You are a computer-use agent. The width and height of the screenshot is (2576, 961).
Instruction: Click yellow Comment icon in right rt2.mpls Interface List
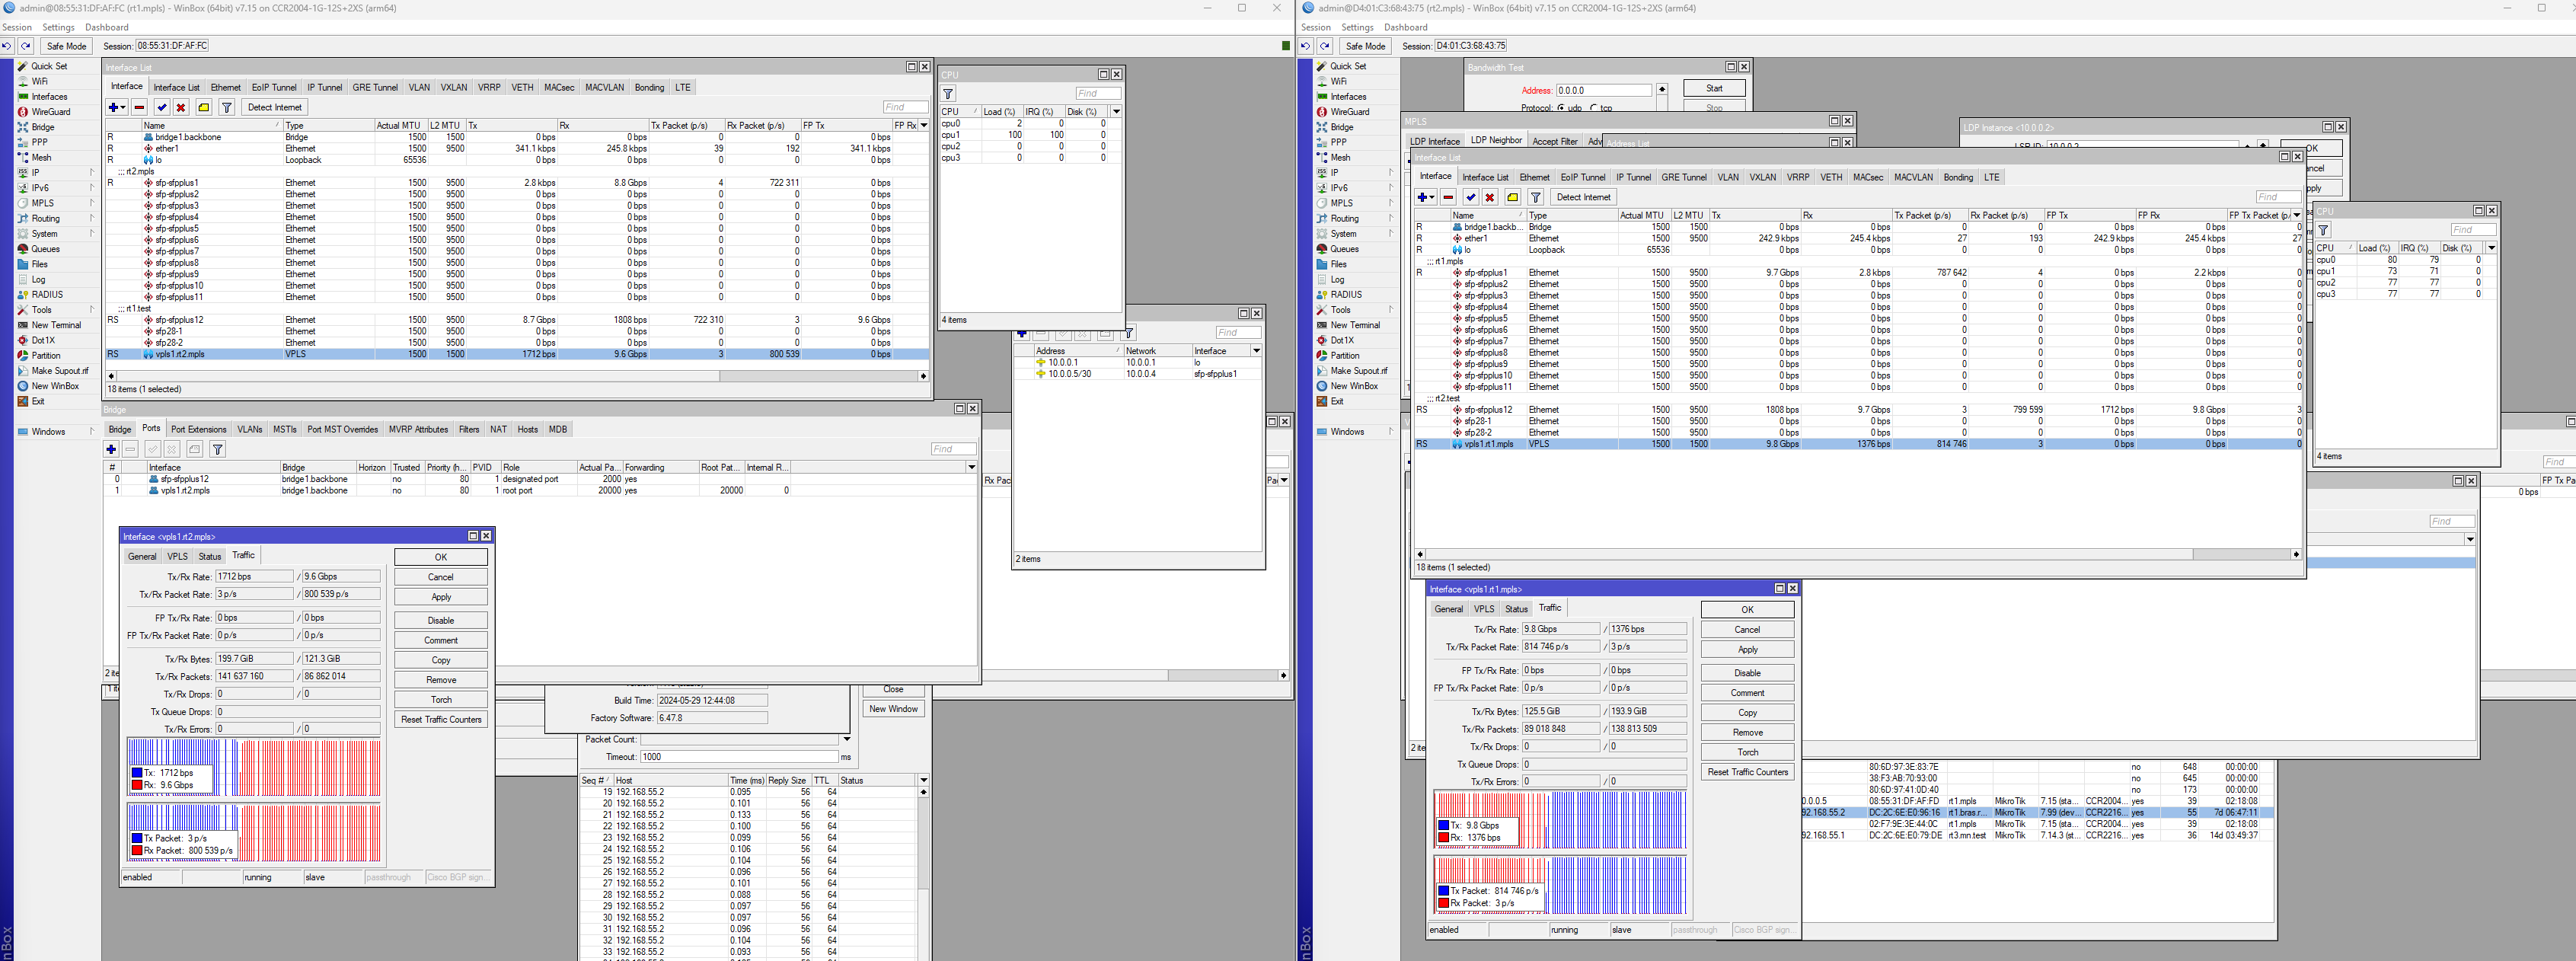click(x=1512, y=197)
